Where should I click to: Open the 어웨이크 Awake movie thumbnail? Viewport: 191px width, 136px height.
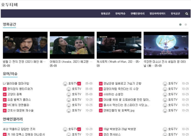72,45
